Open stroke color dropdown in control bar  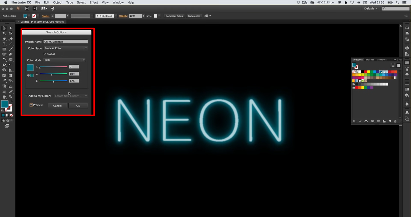(38, 16)
